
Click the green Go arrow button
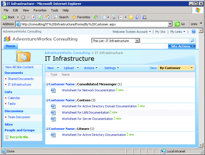click(x=177, y=24)
